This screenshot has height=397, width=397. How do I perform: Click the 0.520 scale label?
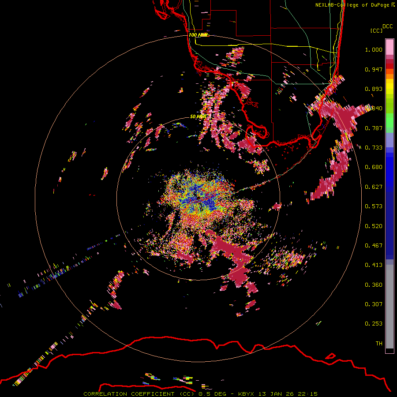click(374, 226)
